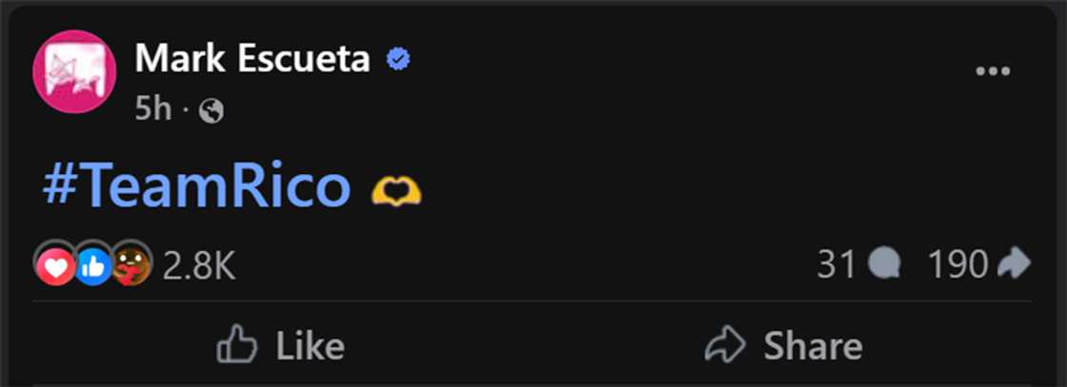Click the blue Like reaction icon

click(93, 267)
